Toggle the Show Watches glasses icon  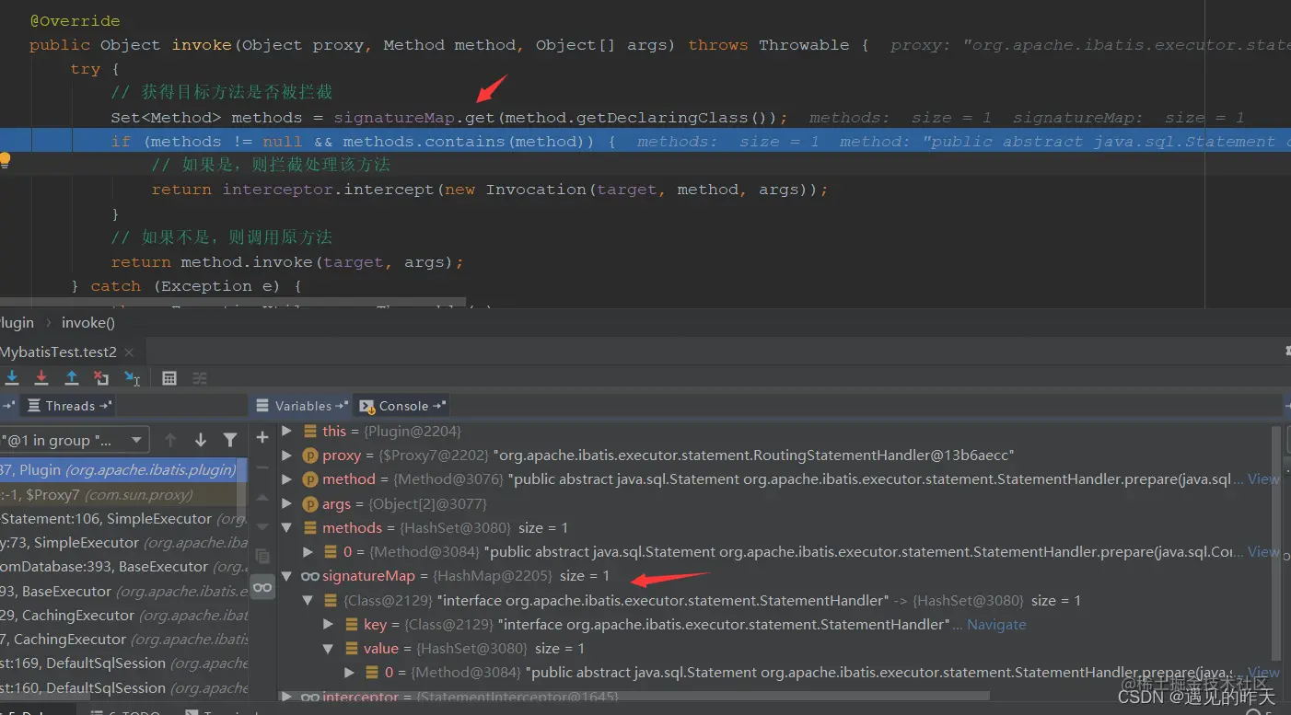pyautogui.click(x=262, y=587)
